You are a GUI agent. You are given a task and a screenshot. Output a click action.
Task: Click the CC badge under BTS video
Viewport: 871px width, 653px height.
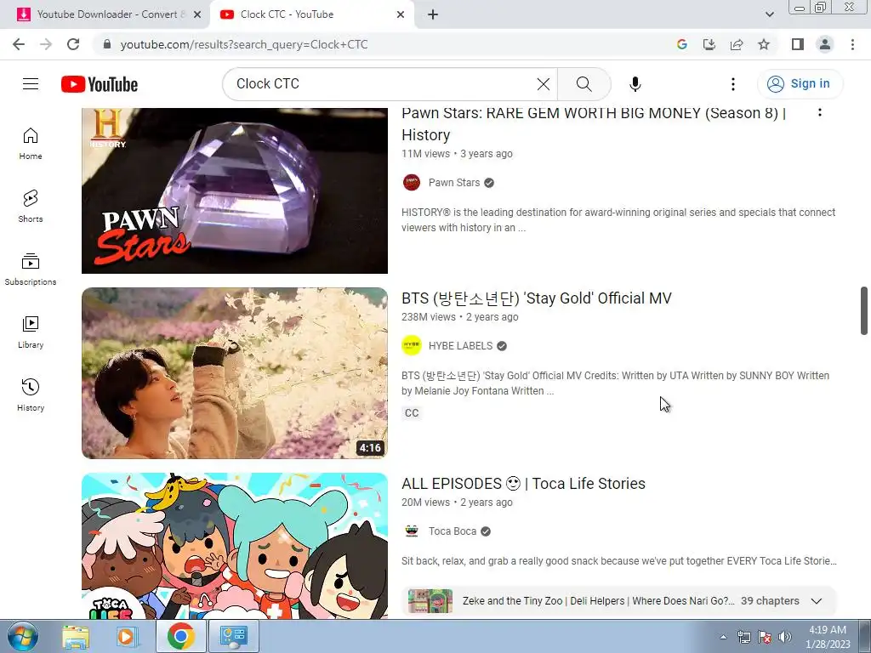point(412,413)
